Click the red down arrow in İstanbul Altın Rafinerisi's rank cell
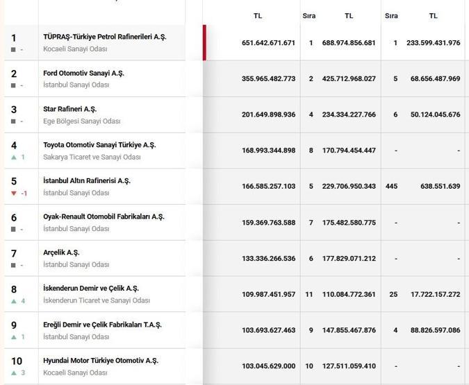Viewport: 469px width, 385px height. pyautogui.click(x=14, y=194)
